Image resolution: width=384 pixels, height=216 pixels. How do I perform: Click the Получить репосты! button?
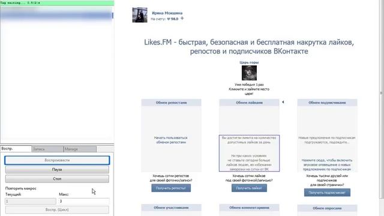click(171, 188)
